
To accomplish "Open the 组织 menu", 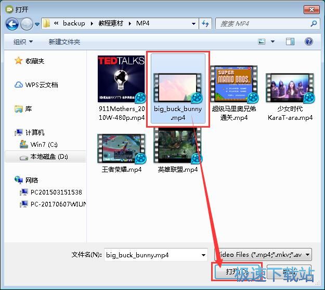I will (x=23, y=42).
